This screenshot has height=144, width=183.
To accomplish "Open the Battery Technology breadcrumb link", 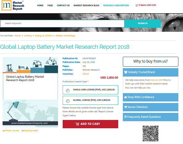I will click(65, 36).
